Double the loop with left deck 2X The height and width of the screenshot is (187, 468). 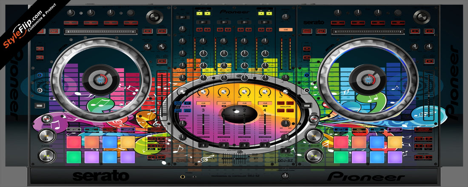coord(161,139)
